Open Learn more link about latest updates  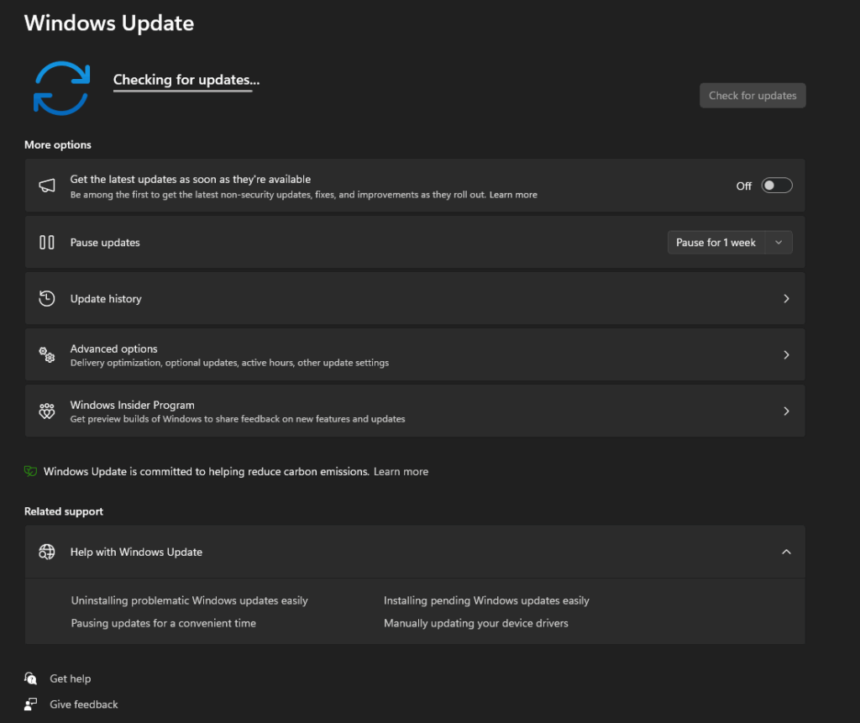513,195
